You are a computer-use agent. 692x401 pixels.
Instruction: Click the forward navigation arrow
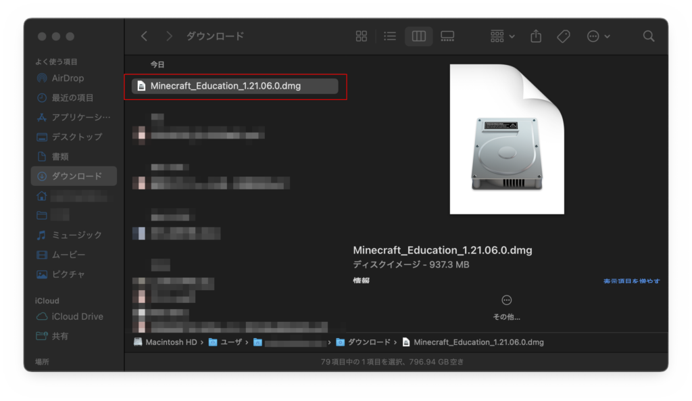pos(169,37)
